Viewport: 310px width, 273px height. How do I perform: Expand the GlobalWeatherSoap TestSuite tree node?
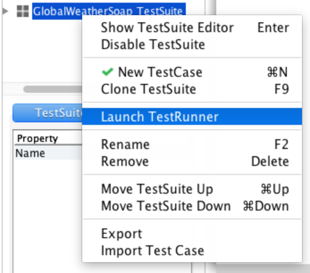(x=5, y=11)
